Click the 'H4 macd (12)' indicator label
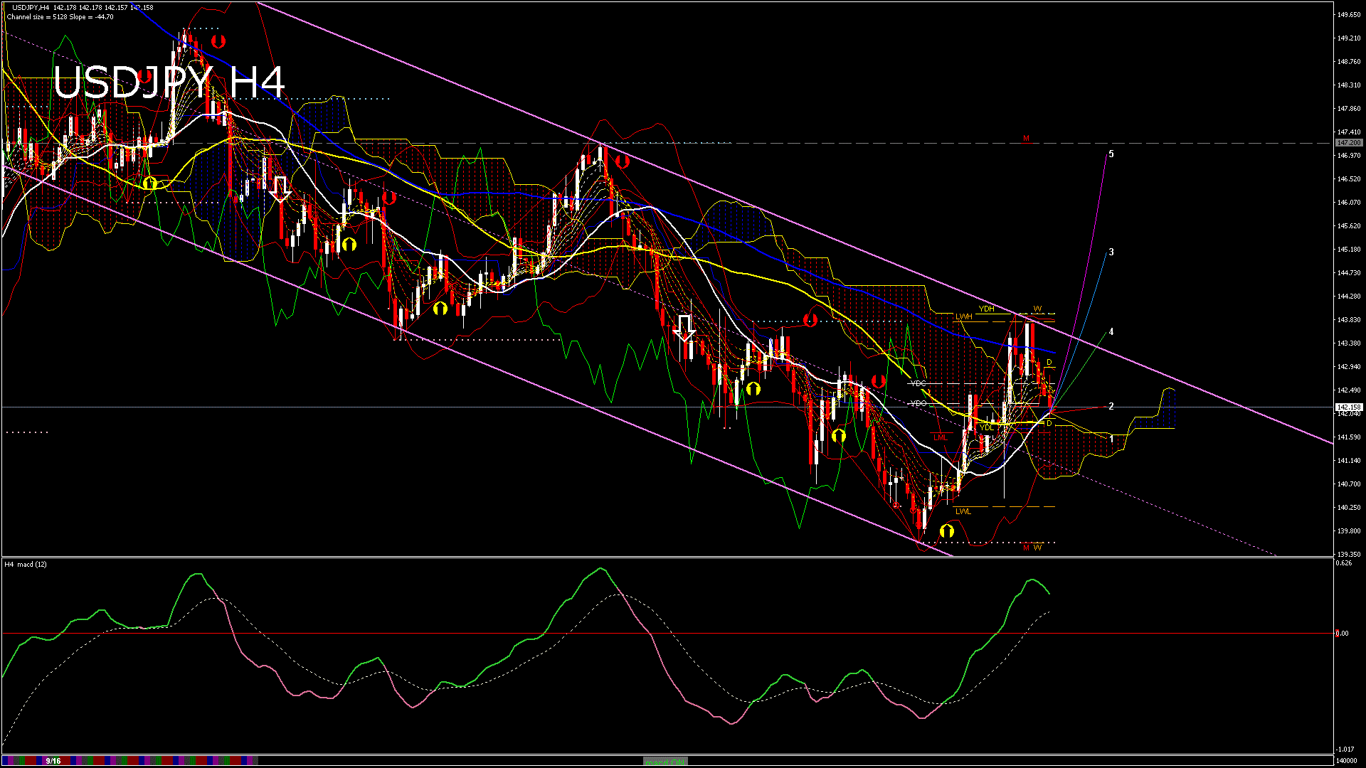The image size is (1366, 768). (26, 564)
